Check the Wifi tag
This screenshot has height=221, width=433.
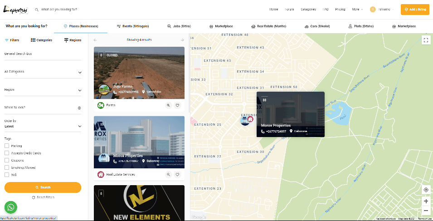tap(7, 175)
